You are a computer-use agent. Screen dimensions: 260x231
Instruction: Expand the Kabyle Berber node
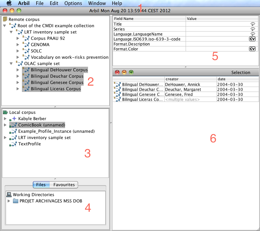[5, 118]
